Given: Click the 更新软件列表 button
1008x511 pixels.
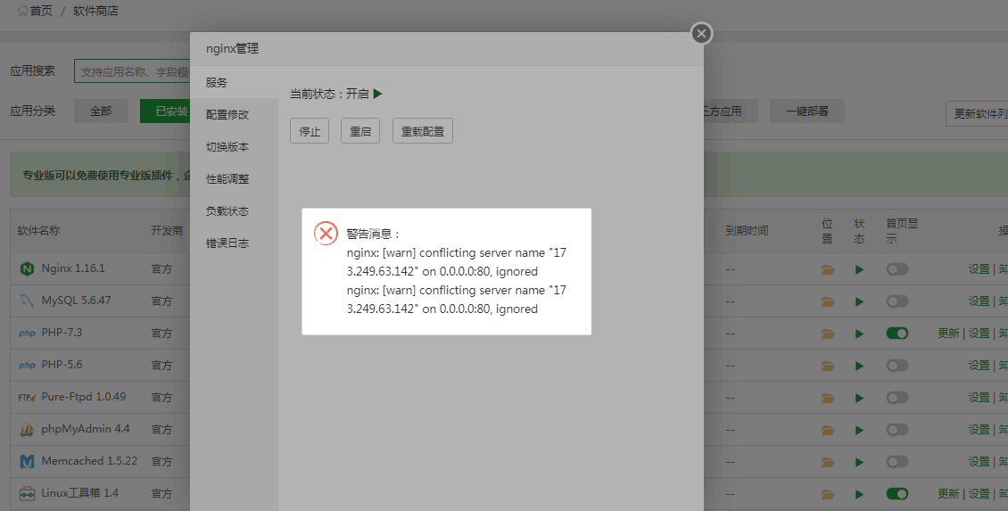Looking at the screenshot, I should pos(977,114).
